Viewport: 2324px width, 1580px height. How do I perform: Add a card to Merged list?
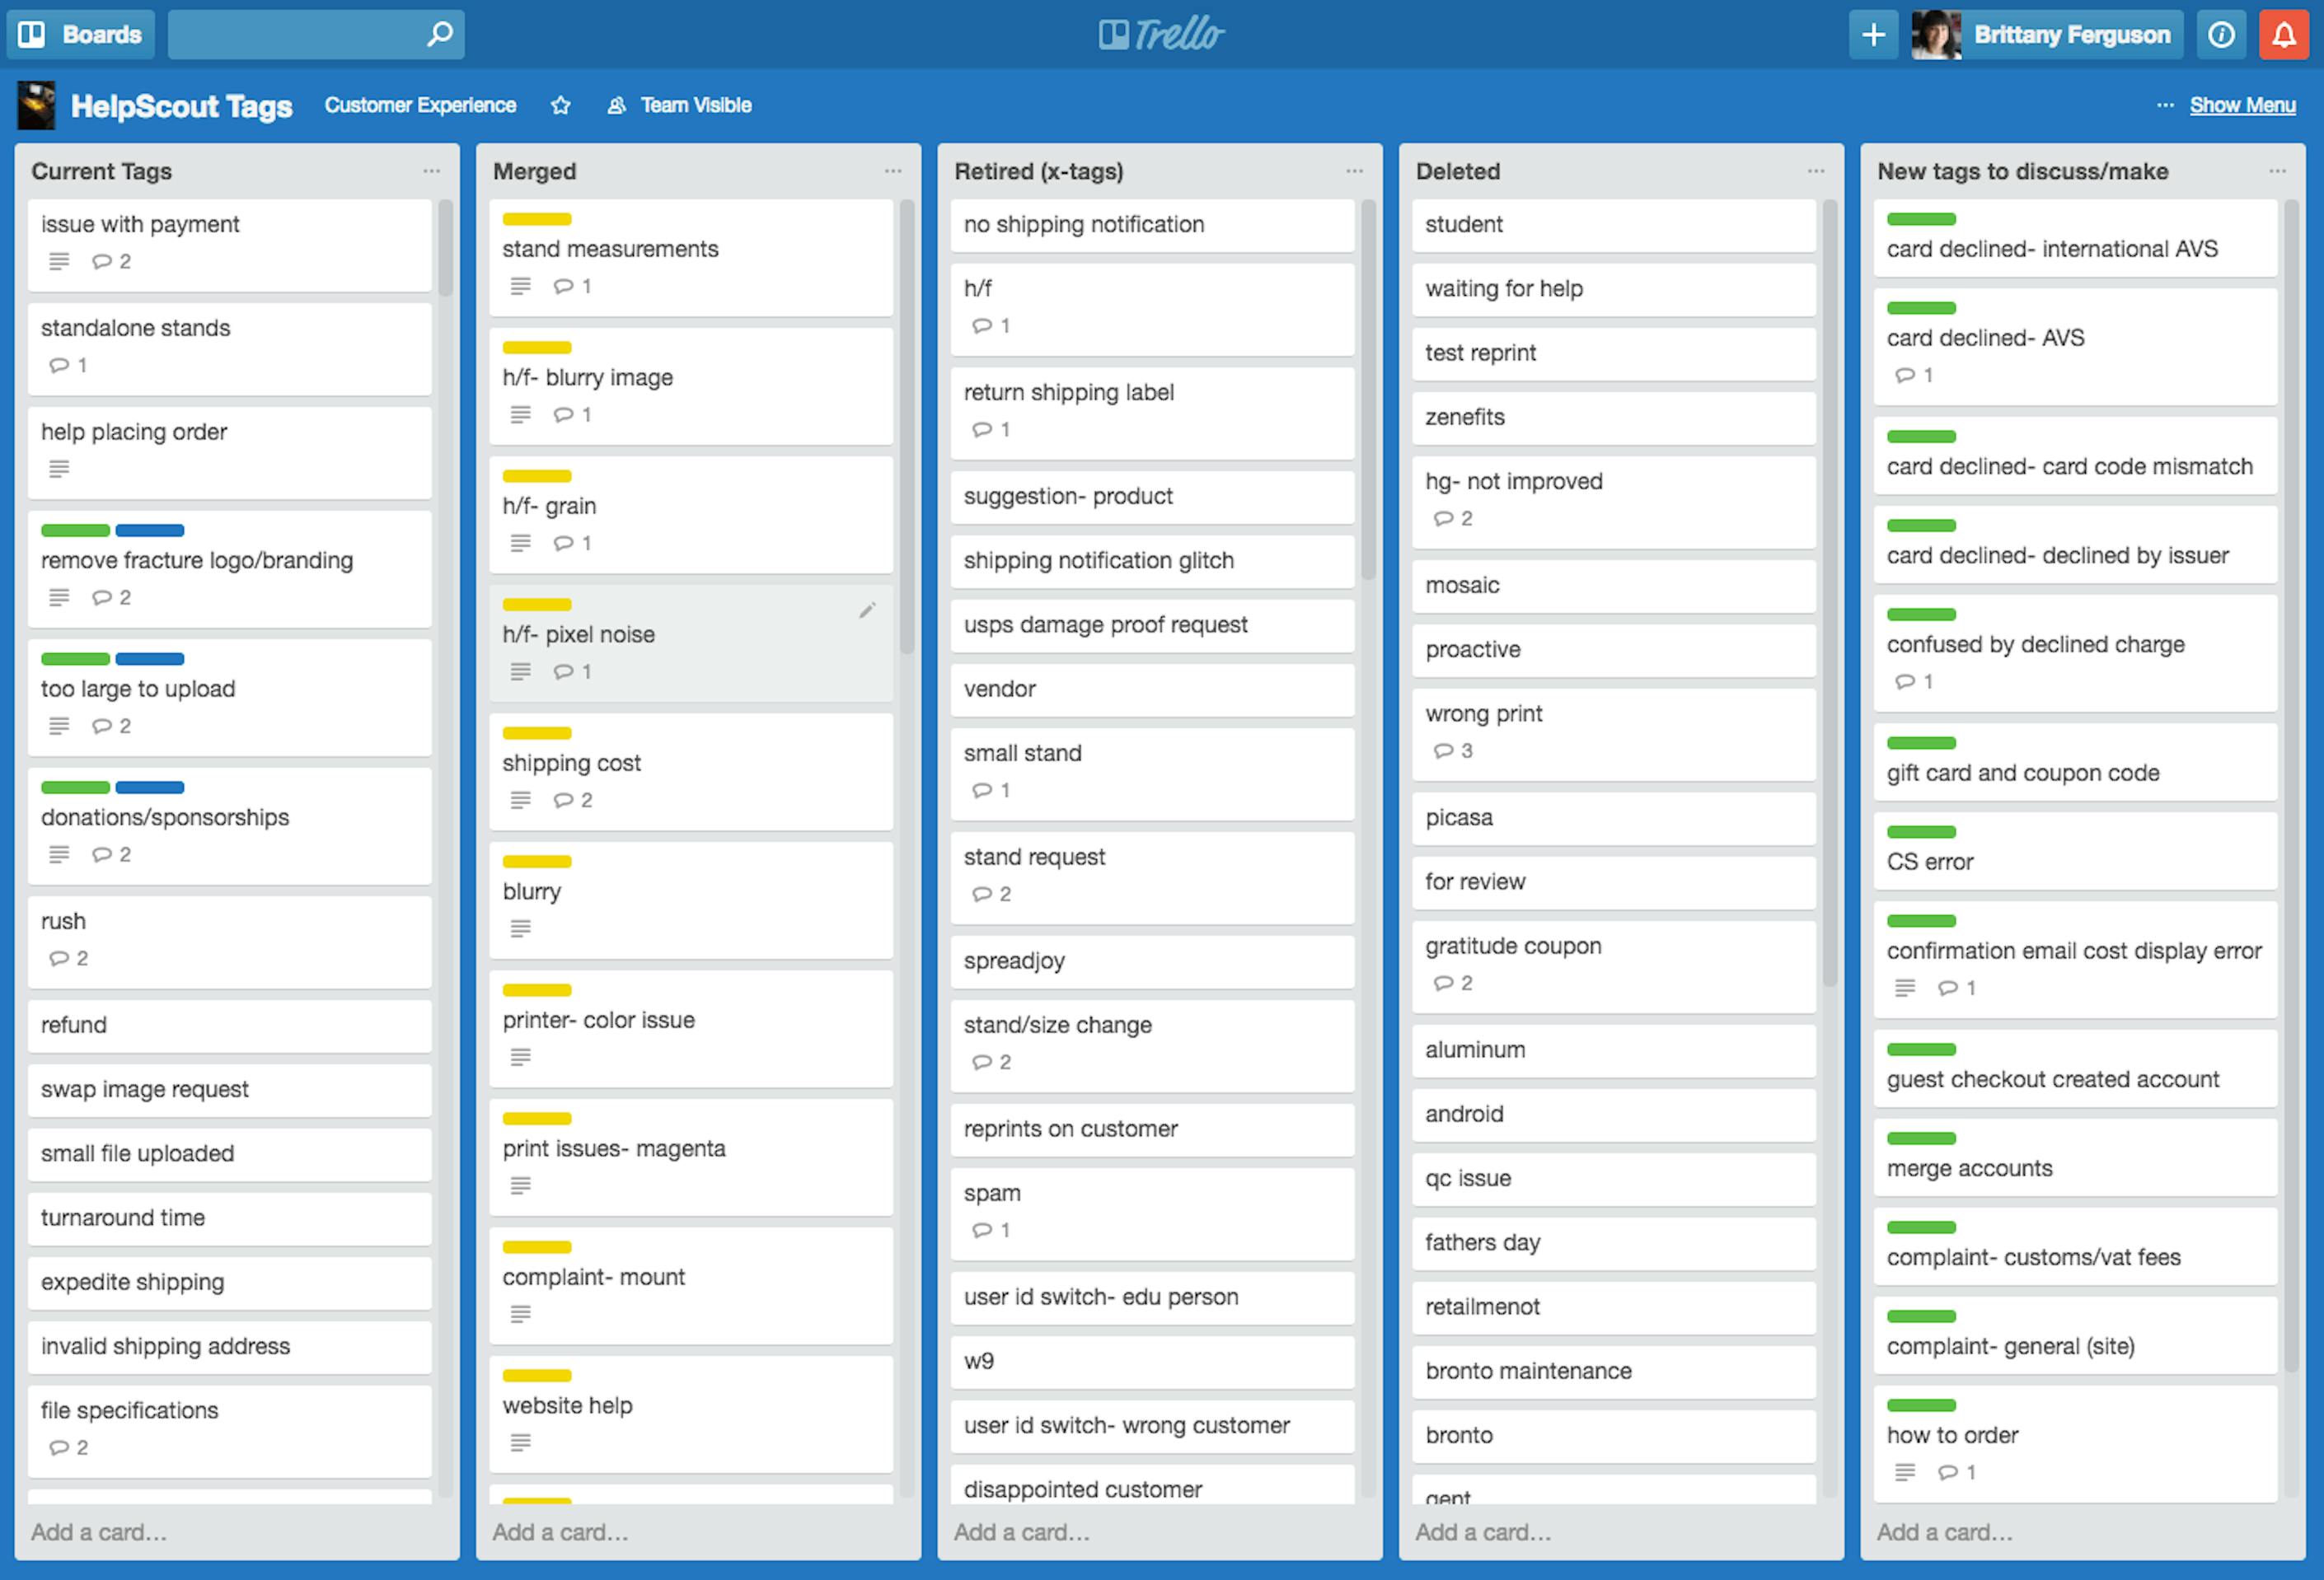click(560, 1532)
